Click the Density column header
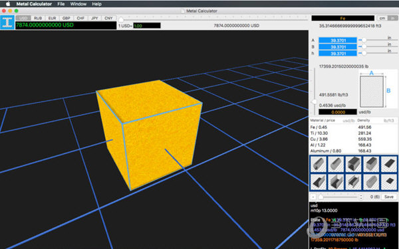 point(363,120)
